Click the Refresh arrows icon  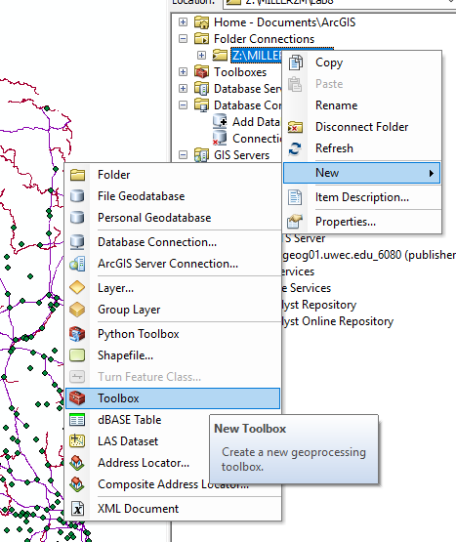pyautogui.click(x=295, y=148)
